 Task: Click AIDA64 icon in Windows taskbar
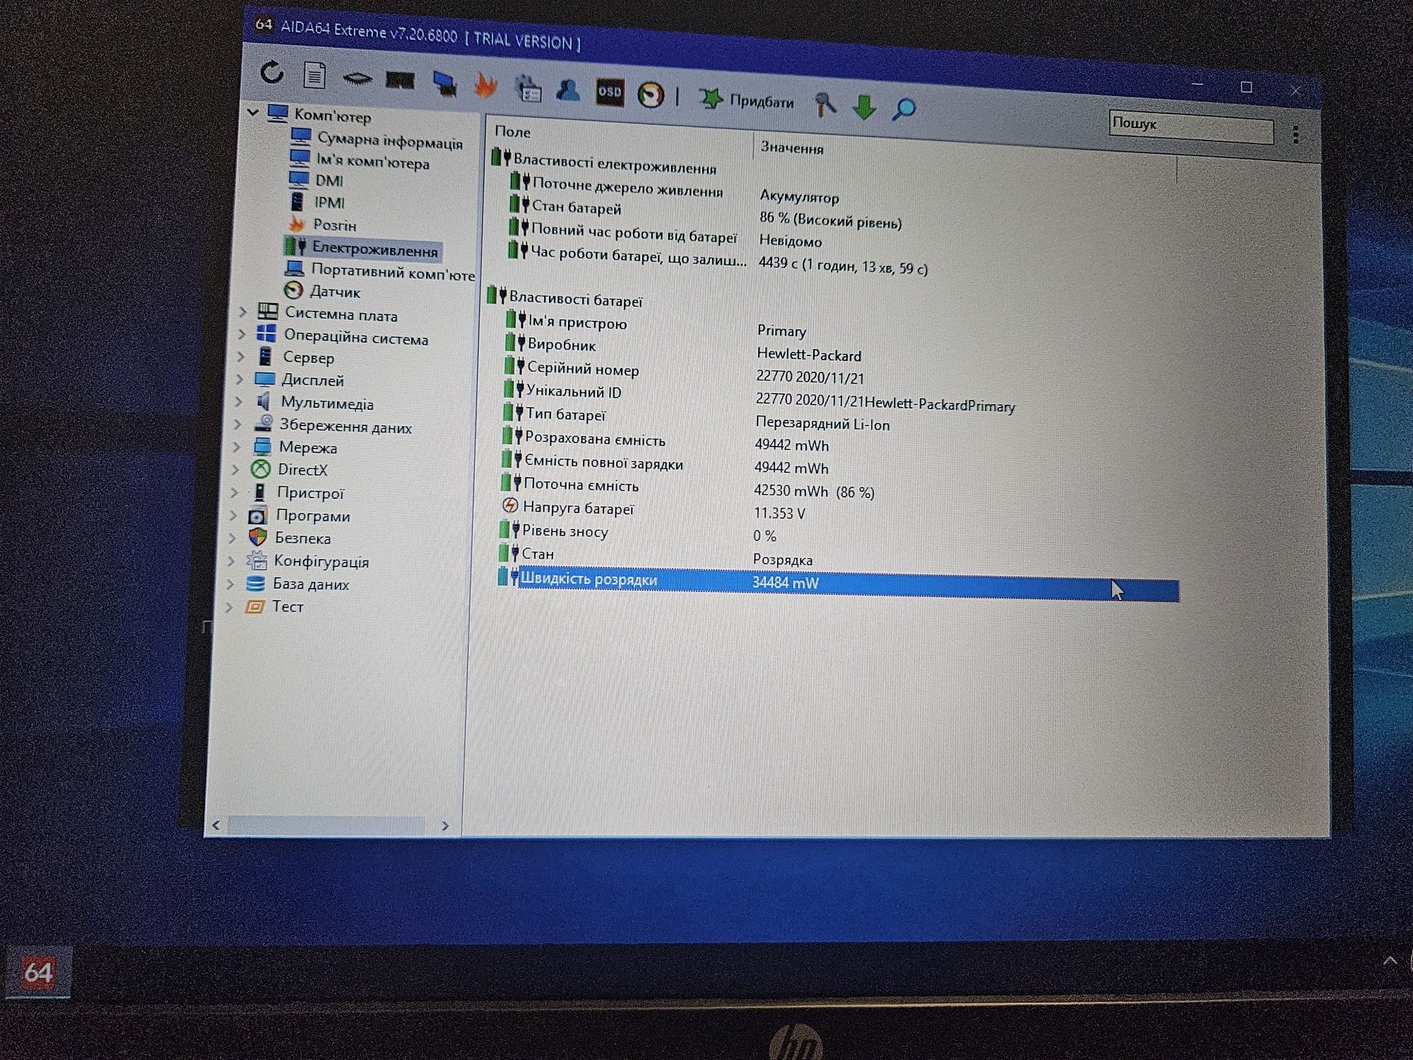coord(38,972)
